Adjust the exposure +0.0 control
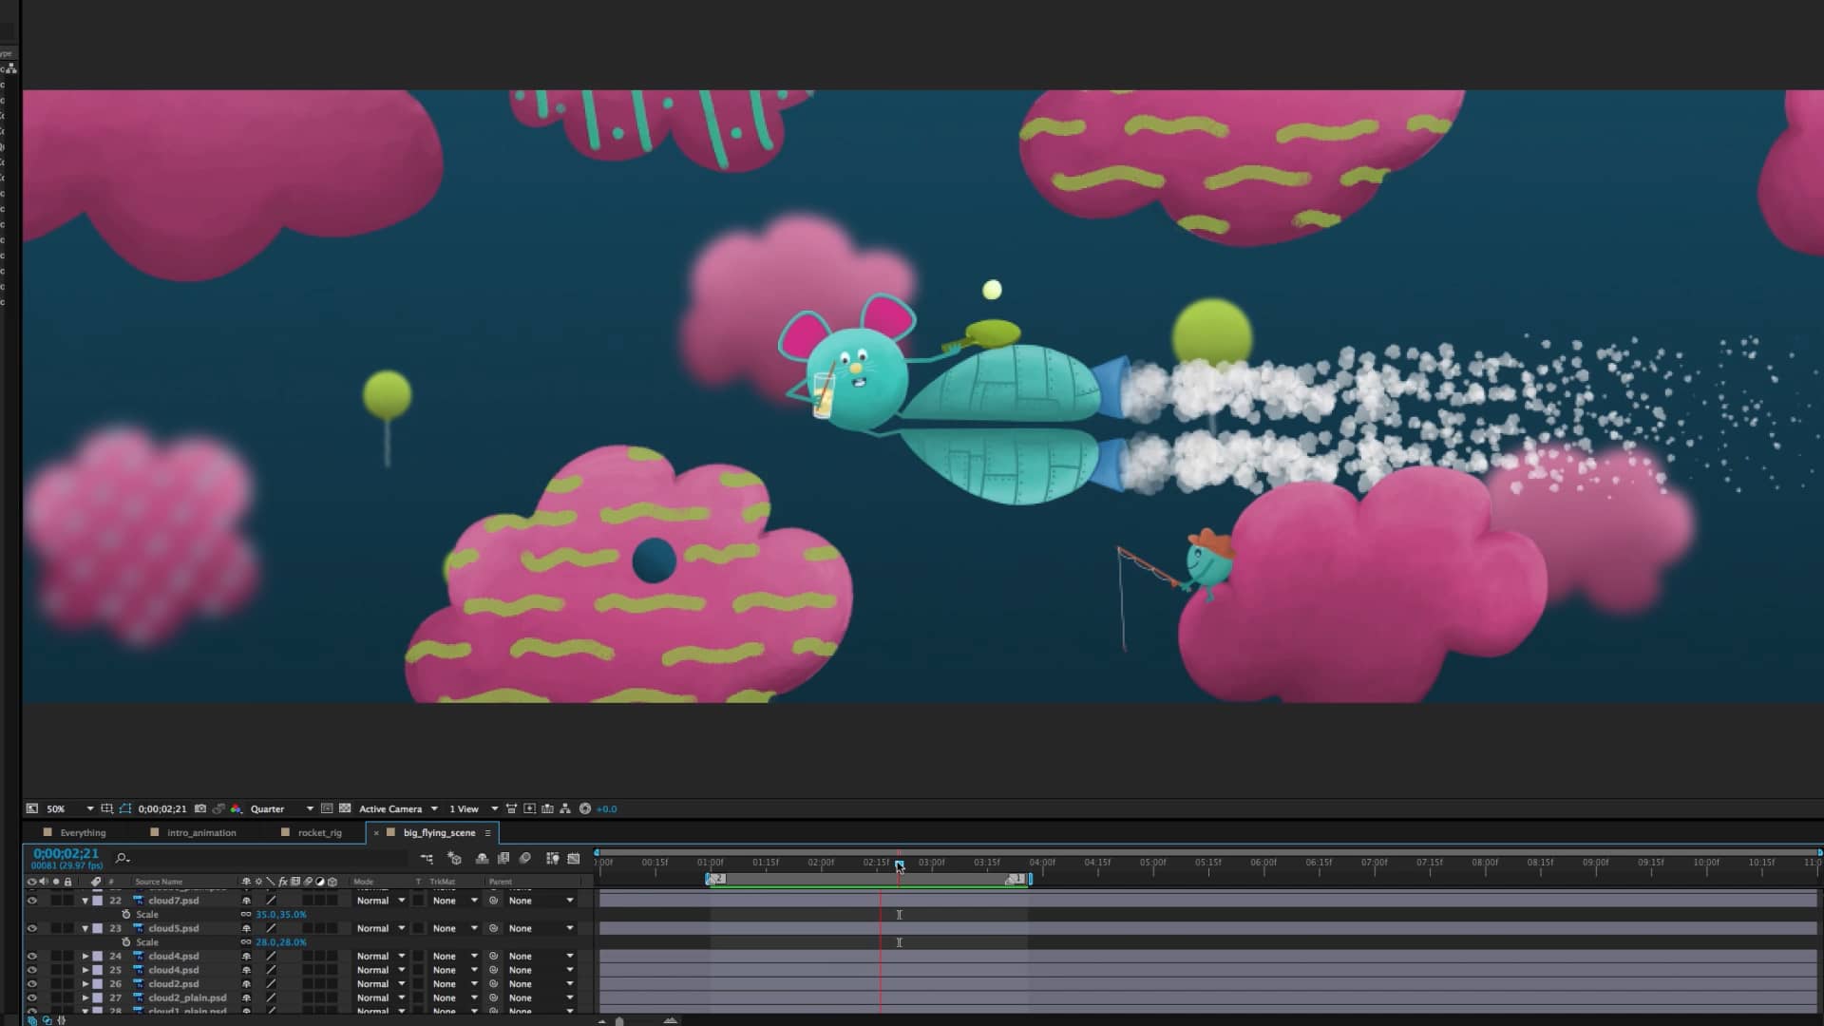Screen dimensions: 1824x1026 (x=606, y=808)
